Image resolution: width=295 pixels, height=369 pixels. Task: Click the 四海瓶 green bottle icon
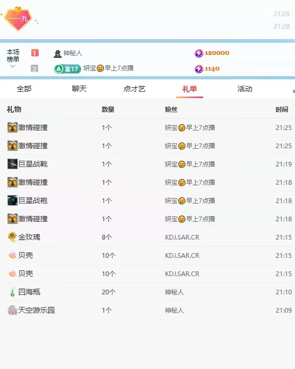click(x=12, y=292)
